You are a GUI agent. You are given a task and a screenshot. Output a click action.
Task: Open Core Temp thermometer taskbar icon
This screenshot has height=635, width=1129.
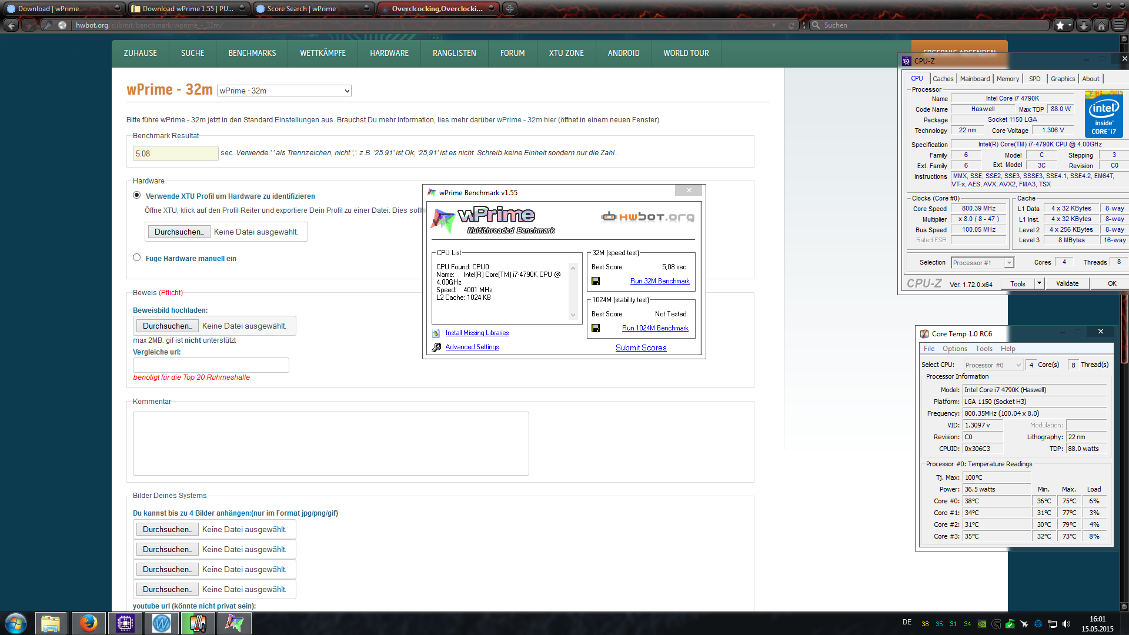198,623
